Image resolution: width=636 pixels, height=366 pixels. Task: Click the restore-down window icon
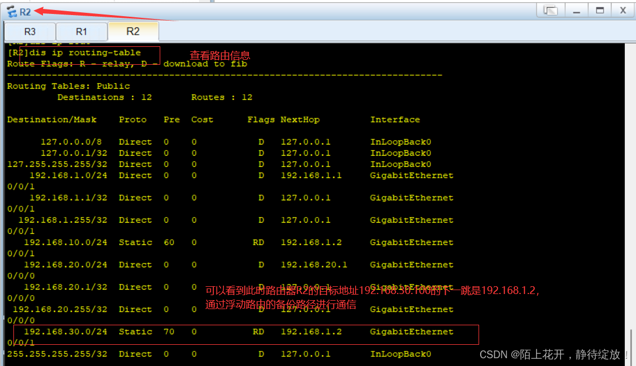pyautogui.click(x=550, y=10)
